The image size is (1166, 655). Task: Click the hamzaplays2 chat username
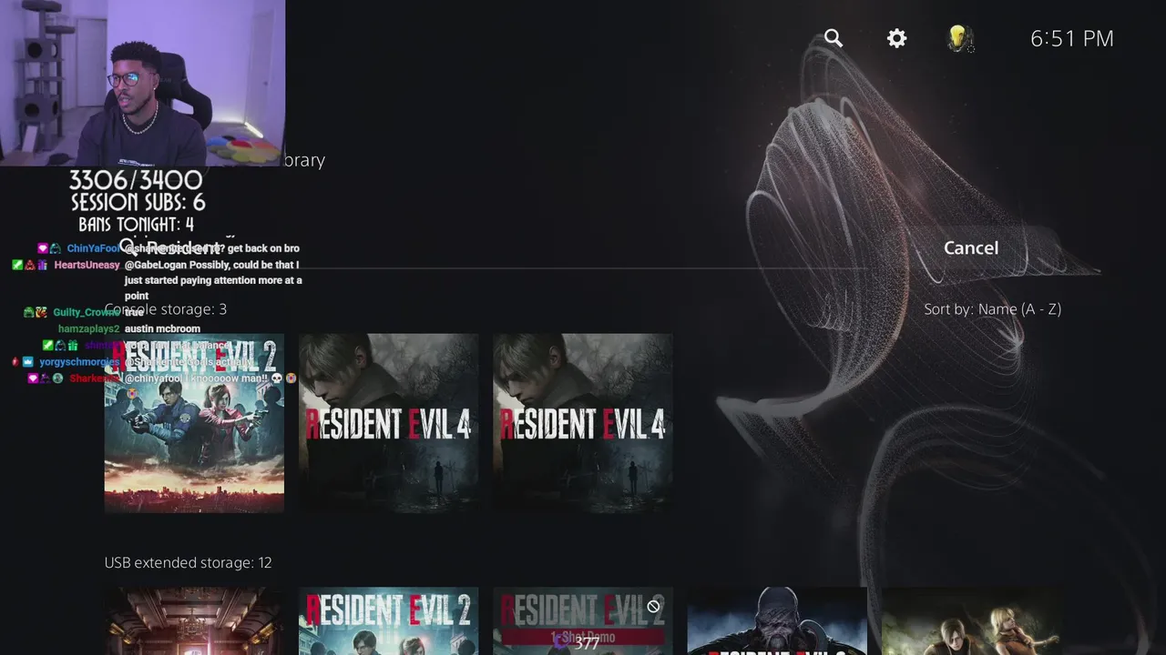click(89, 328)
